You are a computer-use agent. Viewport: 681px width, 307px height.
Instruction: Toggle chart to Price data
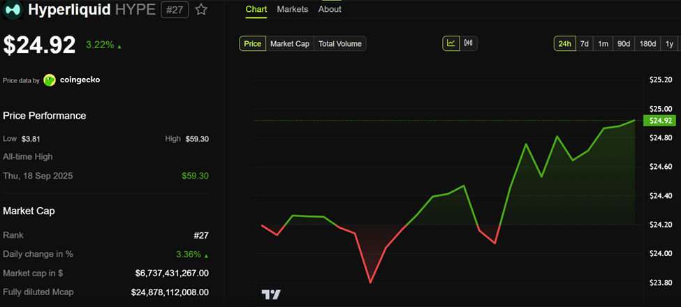[x=253, y=44]
